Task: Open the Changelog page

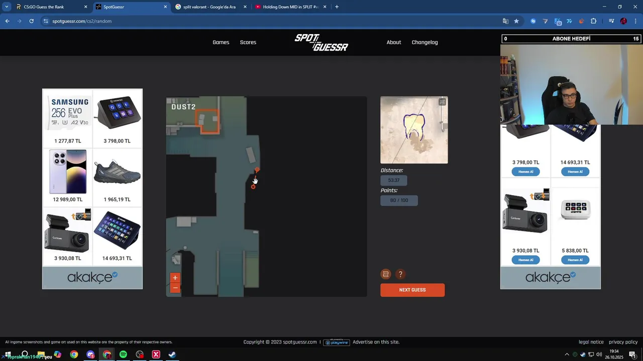Action: [x=425, y=42]
